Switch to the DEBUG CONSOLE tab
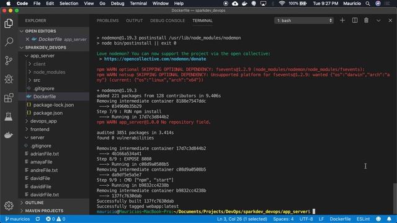This screenshot has width=397, height=223. click(x=167, y=20)
